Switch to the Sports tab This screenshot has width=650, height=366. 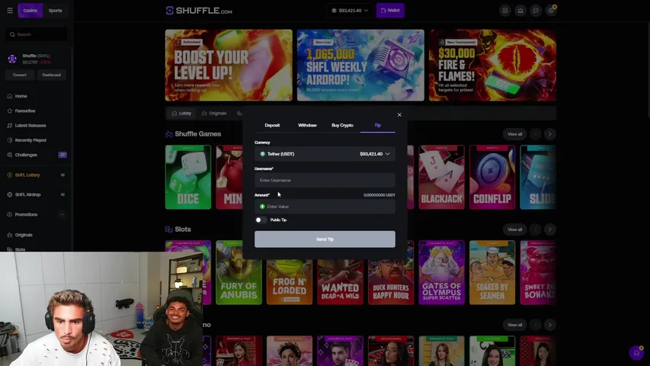point(55,11)
